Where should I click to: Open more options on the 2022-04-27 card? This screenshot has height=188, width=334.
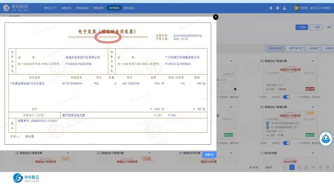tap(231, 61)
